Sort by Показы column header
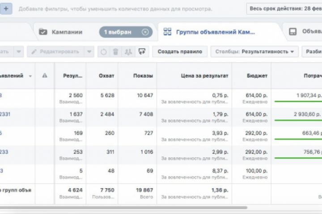 pos(143,76)
